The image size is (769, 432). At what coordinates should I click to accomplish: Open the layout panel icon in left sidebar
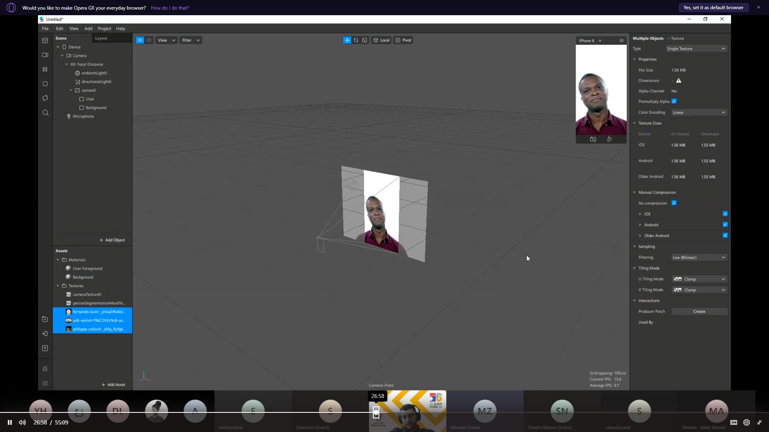click(45, 40)
